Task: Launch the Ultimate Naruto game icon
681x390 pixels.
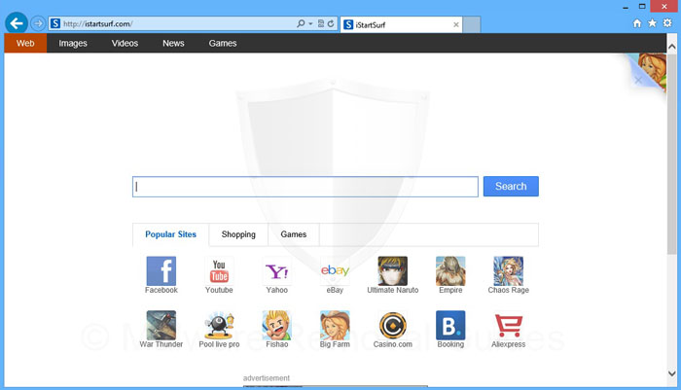Action: 393,270
